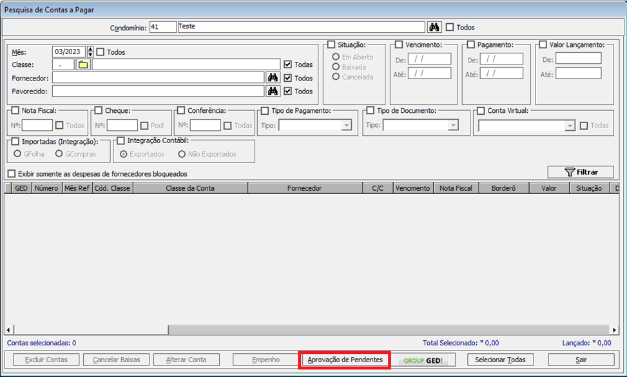
Task: Select GFolha radio option
Action: coord(17,153)
